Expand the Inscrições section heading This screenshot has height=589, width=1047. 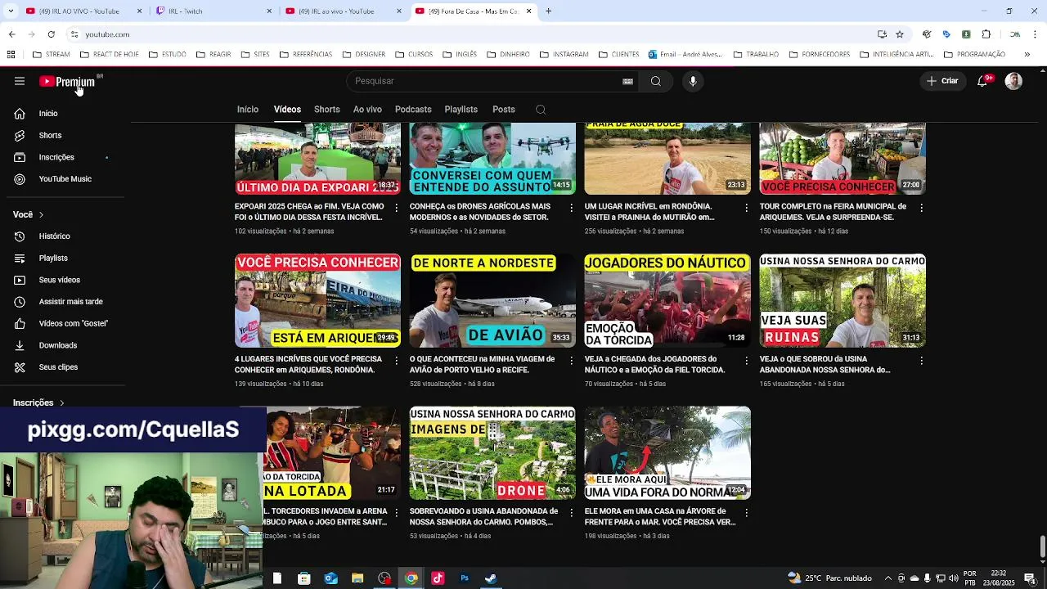click(x=38, y=402)
